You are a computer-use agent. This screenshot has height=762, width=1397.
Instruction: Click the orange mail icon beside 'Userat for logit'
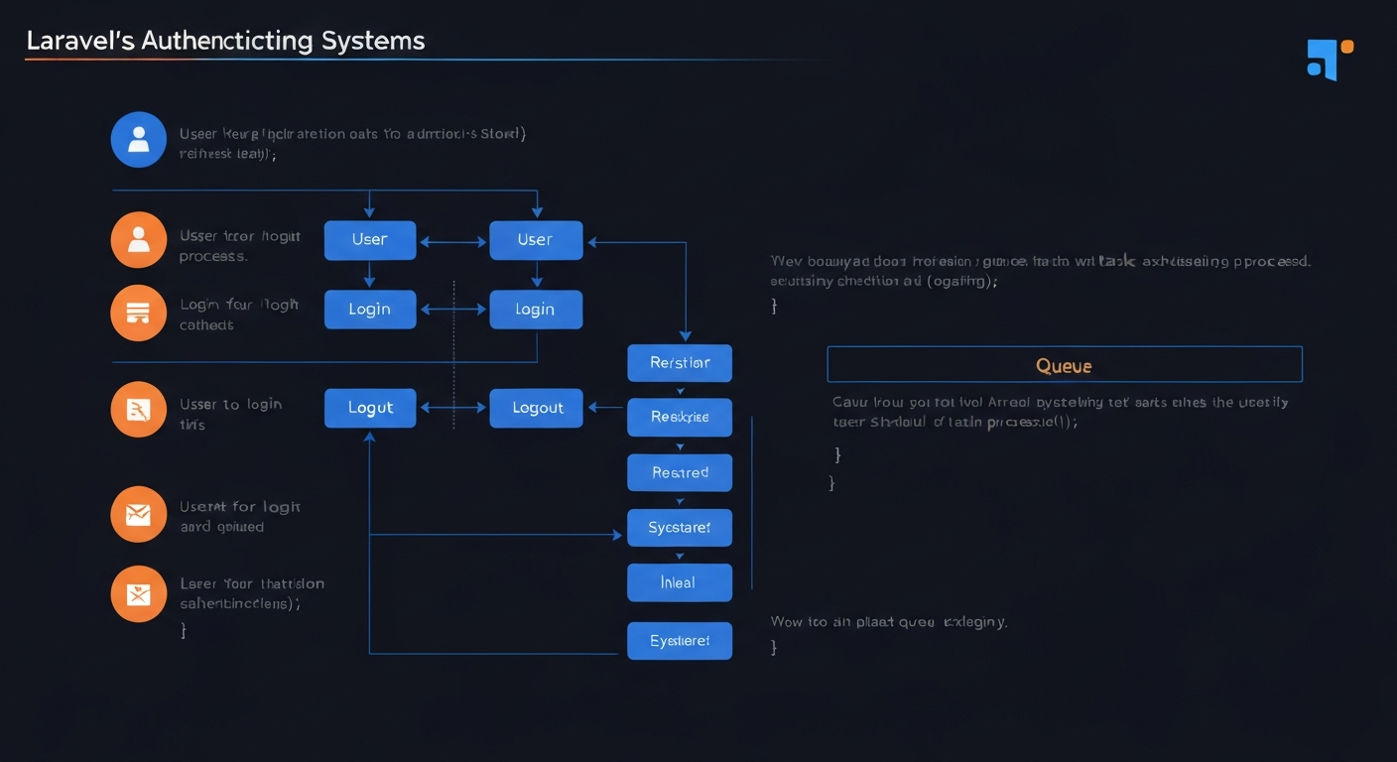pos(139,514)
